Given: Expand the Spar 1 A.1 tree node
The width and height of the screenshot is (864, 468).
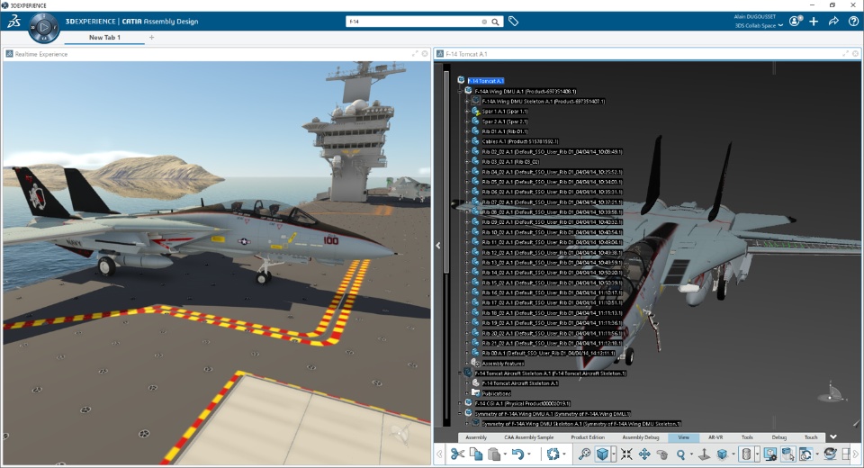Looking at the screenshot, I should pyautogui.click(x=466, y=112).
